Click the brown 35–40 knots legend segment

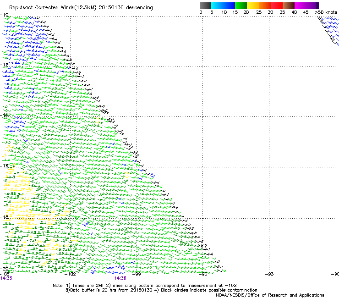[289, 6]
